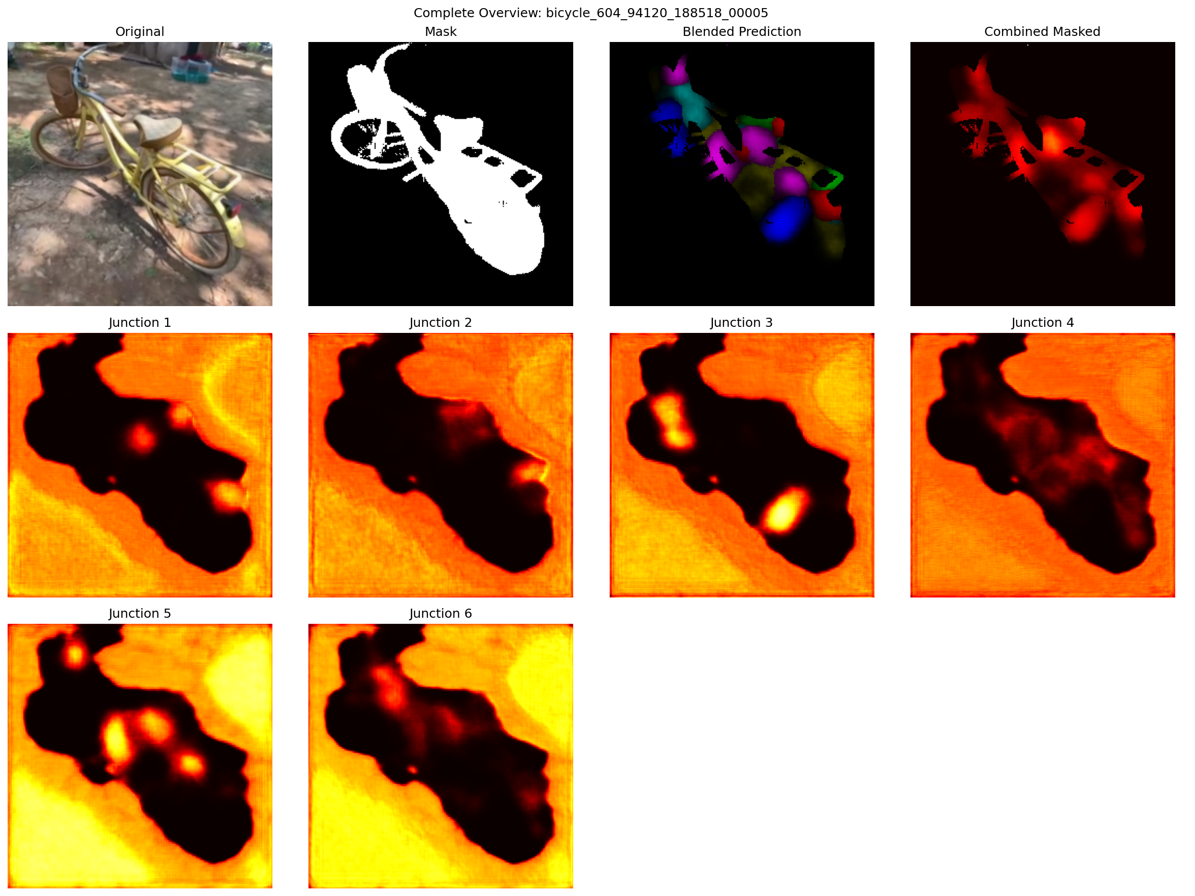Image resolution: width=1195 pixels, height=896 pixels.
Task: Click the 'Junction 6' label
Action: click(x=441, y=614)
